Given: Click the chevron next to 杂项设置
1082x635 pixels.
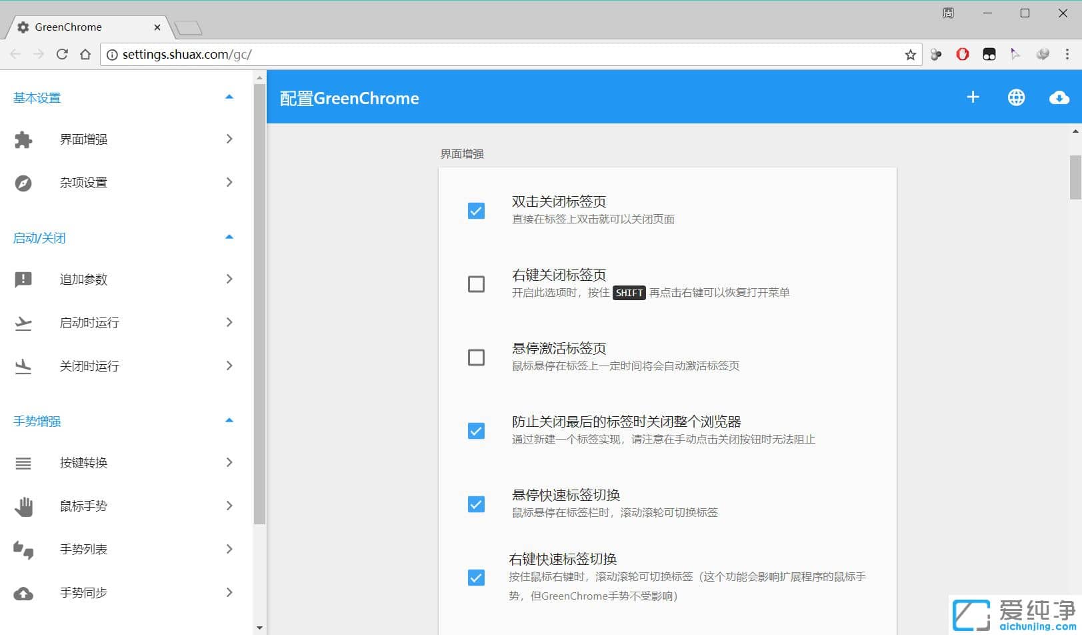Looking at the screenshot, I should (229, 182).
